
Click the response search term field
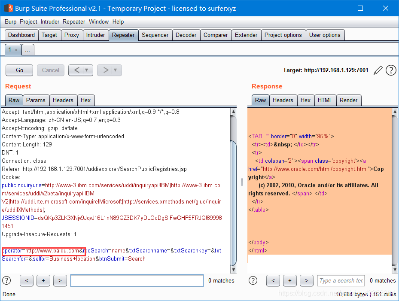[x=341, y=281]
